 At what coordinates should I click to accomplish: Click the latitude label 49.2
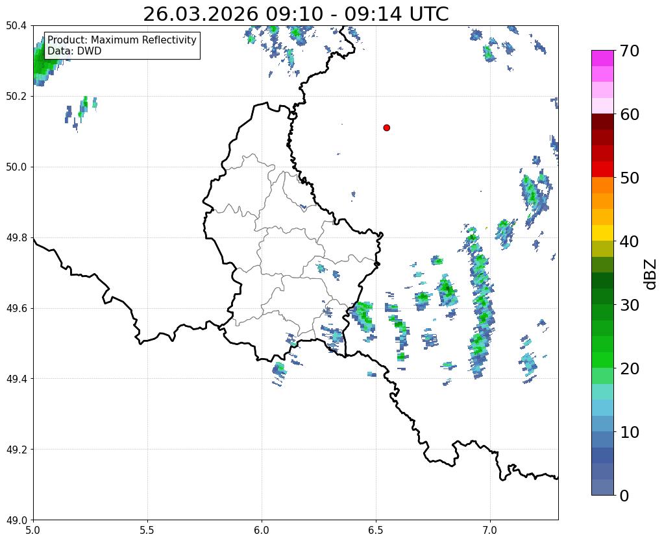point(16,450)
